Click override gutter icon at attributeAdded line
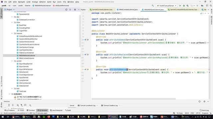The width and height of the screenshot is (213, 119). (x=86, y=40)
